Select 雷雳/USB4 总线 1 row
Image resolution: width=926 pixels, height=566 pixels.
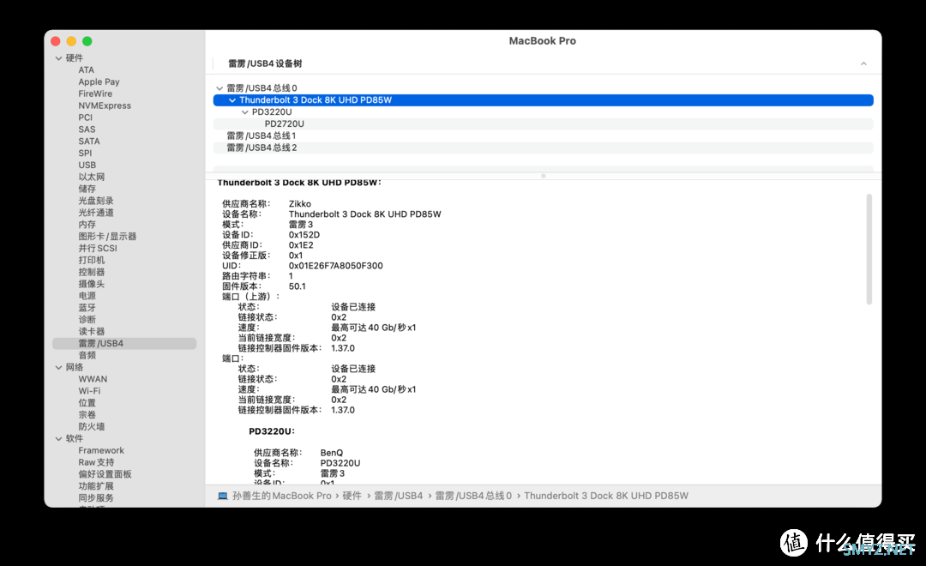(543, 135)
